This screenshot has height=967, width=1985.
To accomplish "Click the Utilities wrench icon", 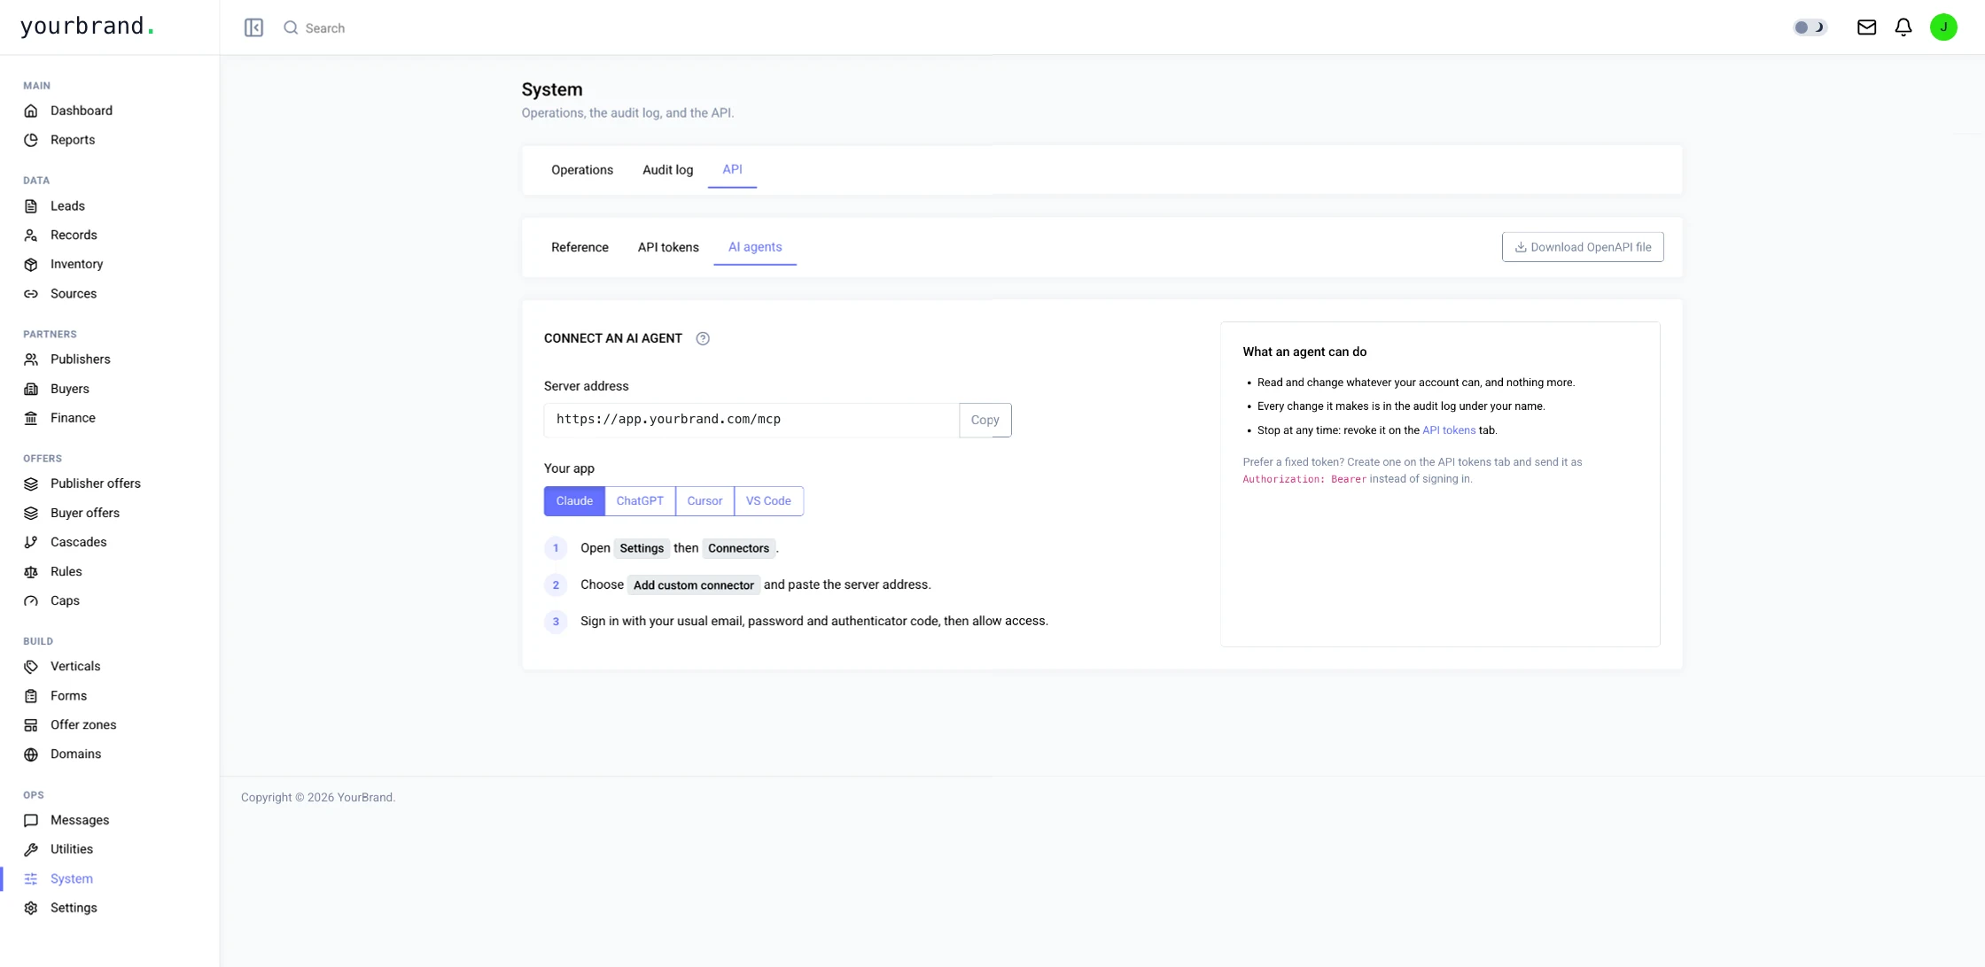I will pos(31,849).
